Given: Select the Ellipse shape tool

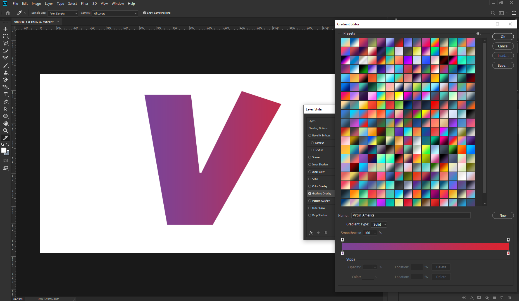Looking at the screenshot, I should [x=6, y=116].
